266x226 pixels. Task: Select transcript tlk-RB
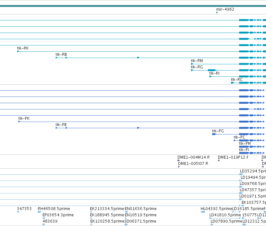61,55
